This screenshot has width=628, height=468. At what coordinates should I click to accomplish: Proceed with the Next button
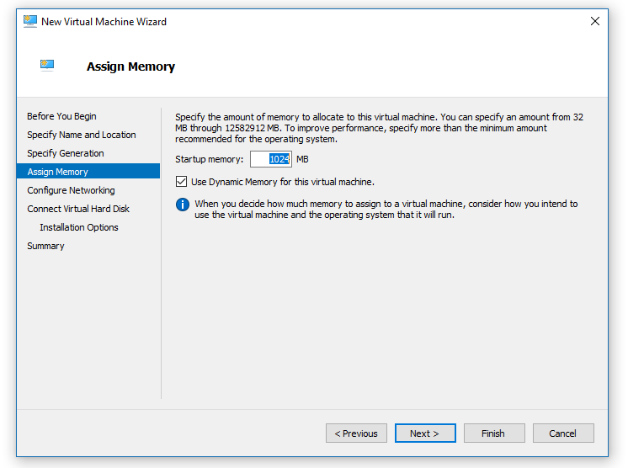tap(425, 433)
